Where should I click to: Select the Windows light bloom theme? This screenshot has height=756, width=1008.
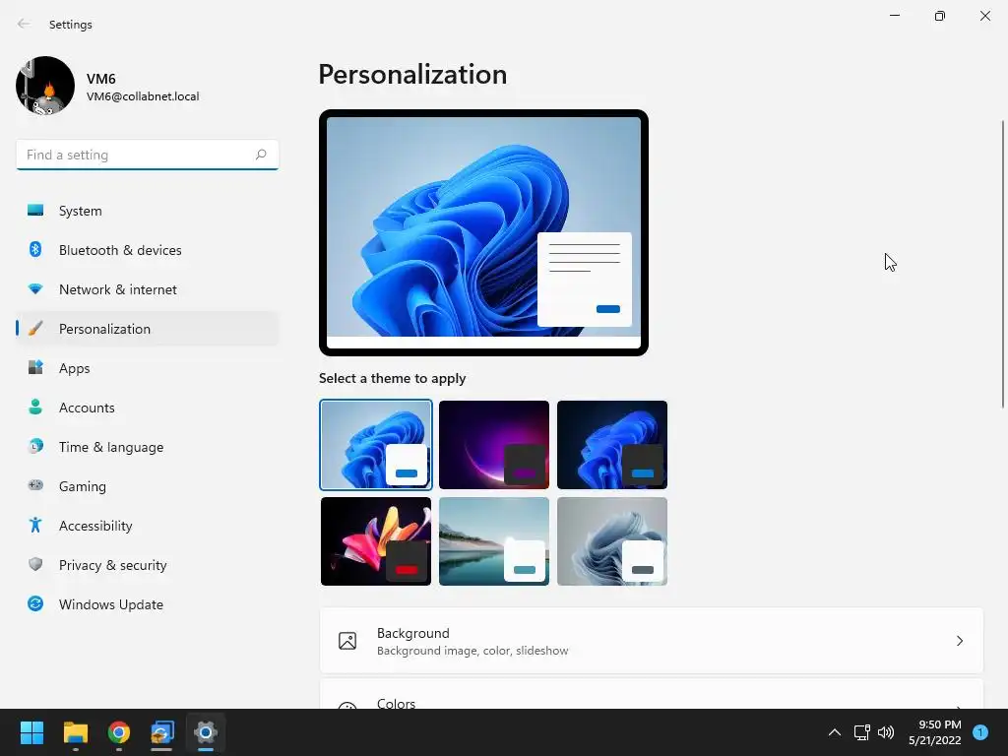coord(376,445)
